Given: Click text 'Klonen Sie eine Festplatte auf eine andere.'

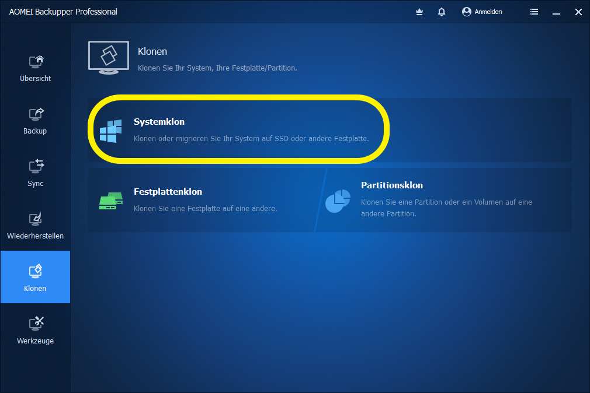Looking at the screenshot, I should point(206,209).
